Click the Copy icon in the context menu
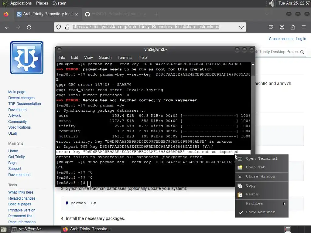 pos(240,186)
